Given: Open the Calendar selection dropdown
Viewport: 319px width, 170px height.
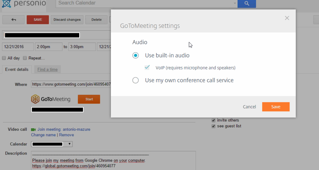Looking at the screenshot, I should (52, 144).
